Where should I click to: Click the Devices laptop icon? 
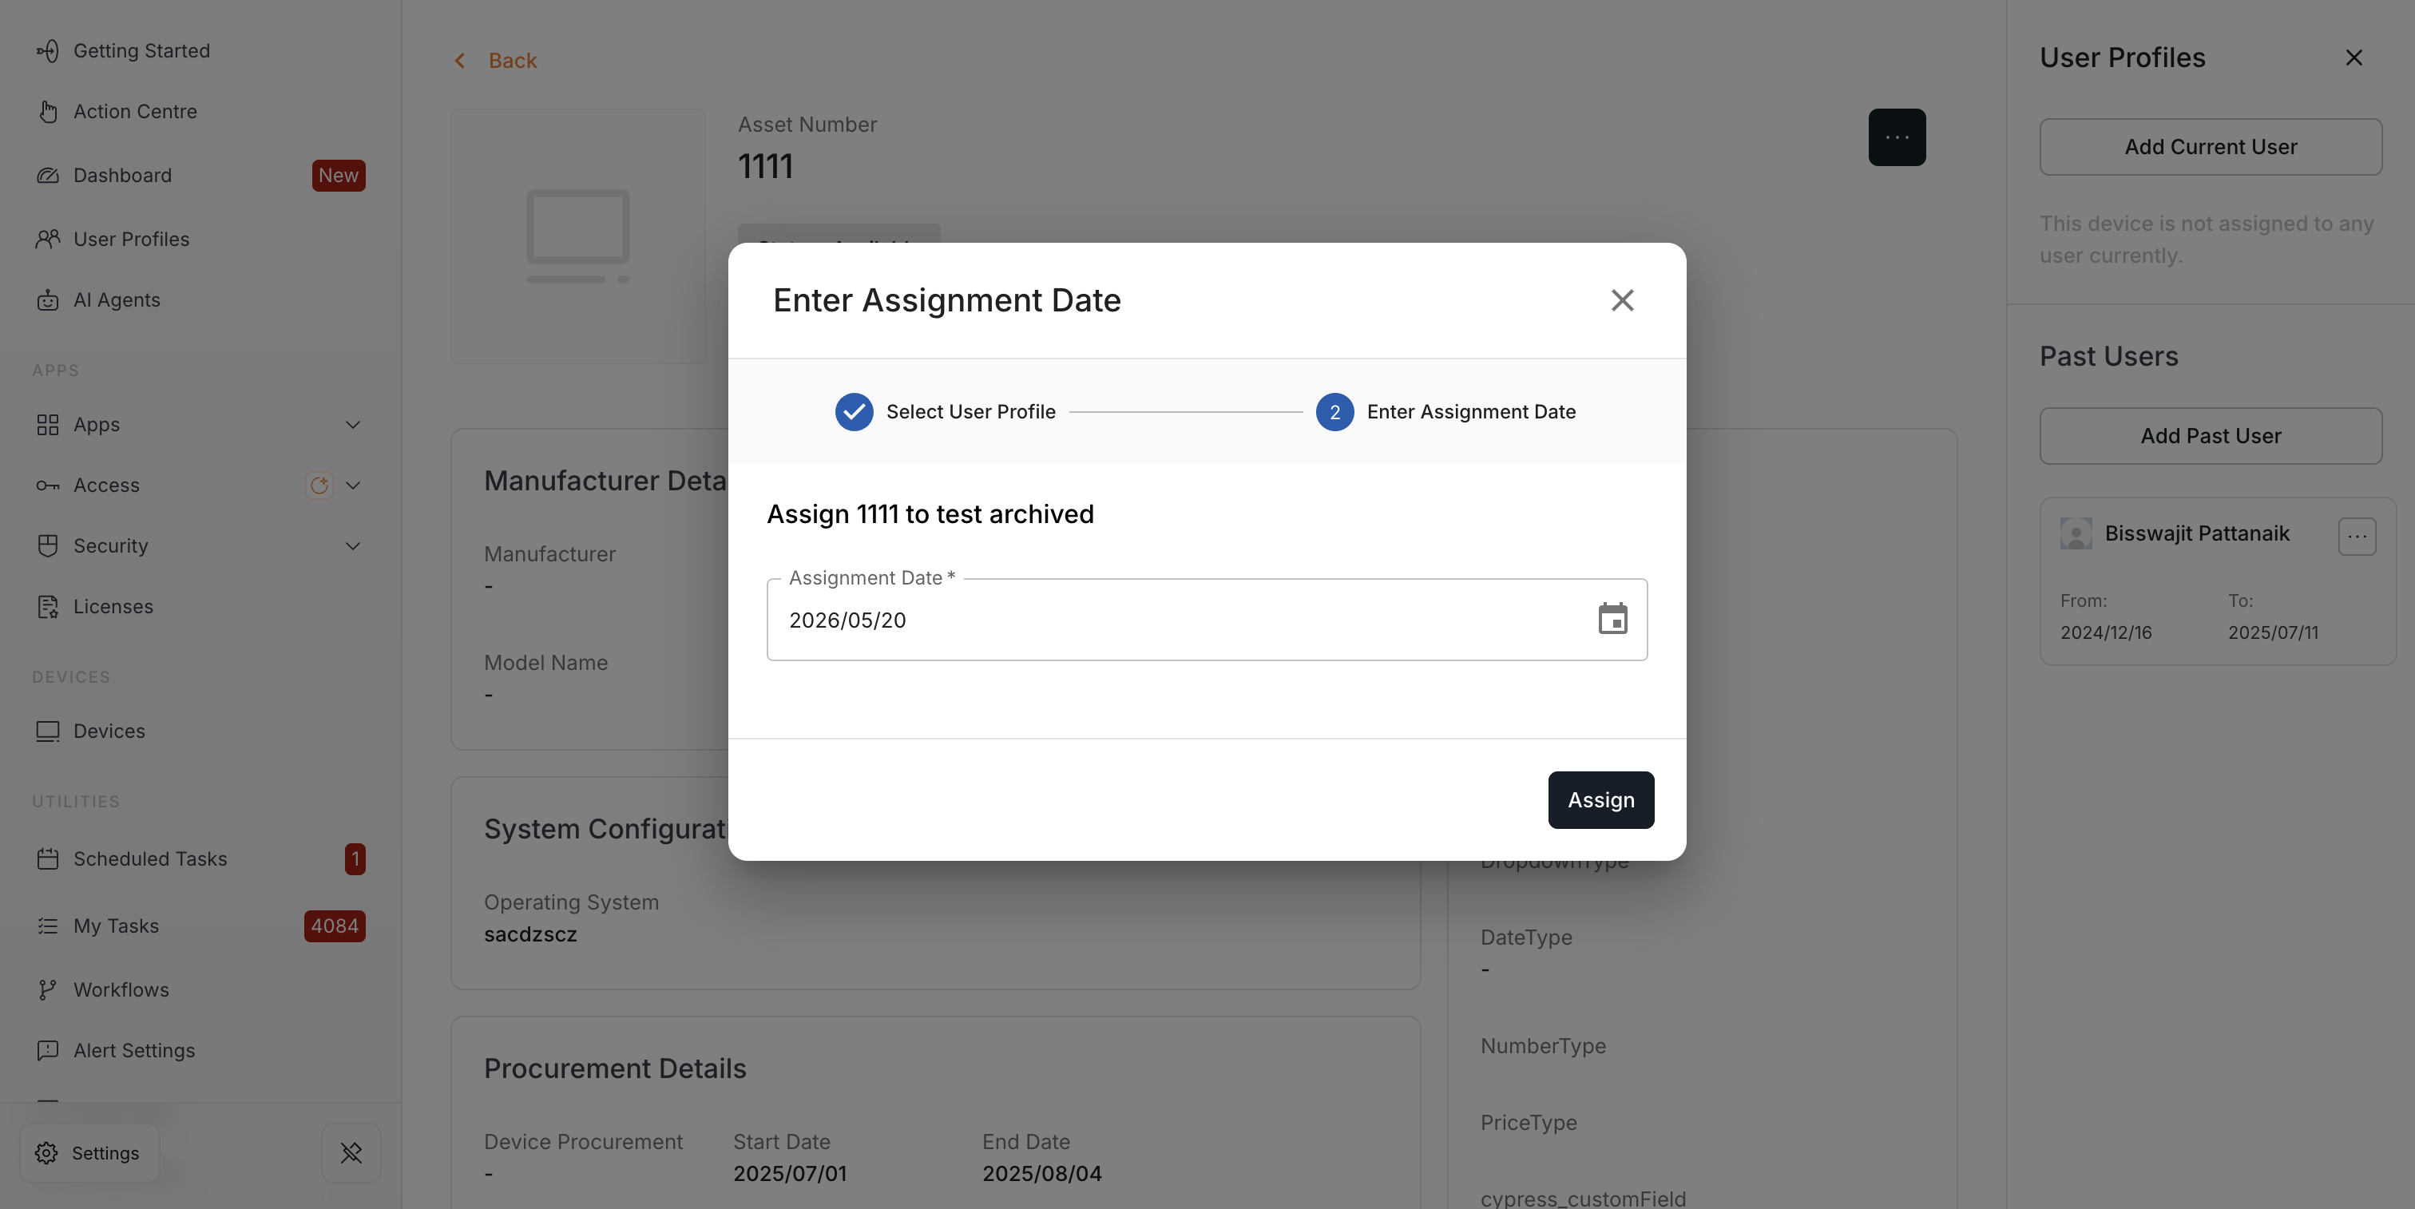click(x=48, y=731)
